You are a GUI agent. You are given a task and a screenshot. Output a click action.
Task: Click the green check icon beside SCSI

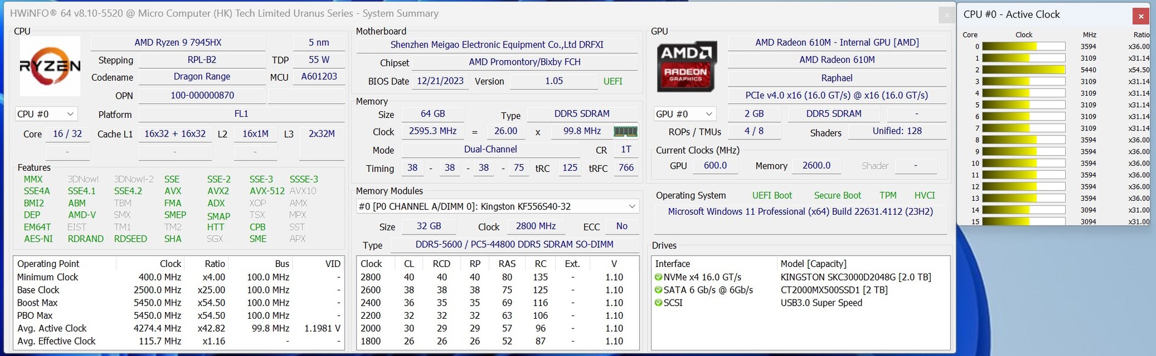click(659, 302)
